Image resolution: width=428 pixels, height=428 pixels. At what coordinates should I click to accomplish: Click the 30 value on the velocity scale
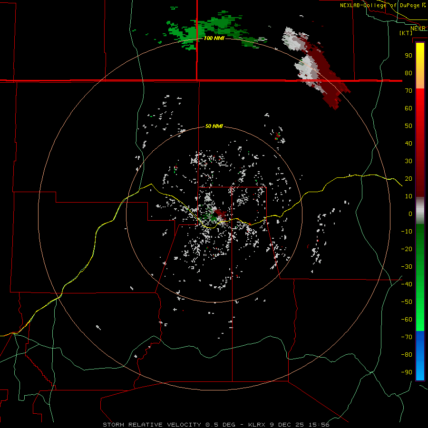coord(409,161)
